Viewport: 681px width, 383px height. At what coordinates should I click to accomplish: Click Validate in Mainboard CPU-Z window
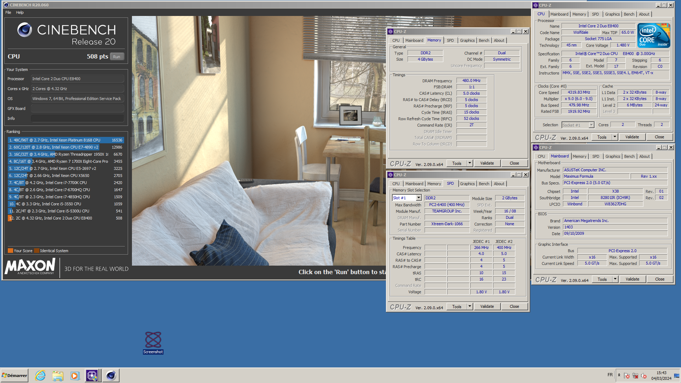coord(632,279)
